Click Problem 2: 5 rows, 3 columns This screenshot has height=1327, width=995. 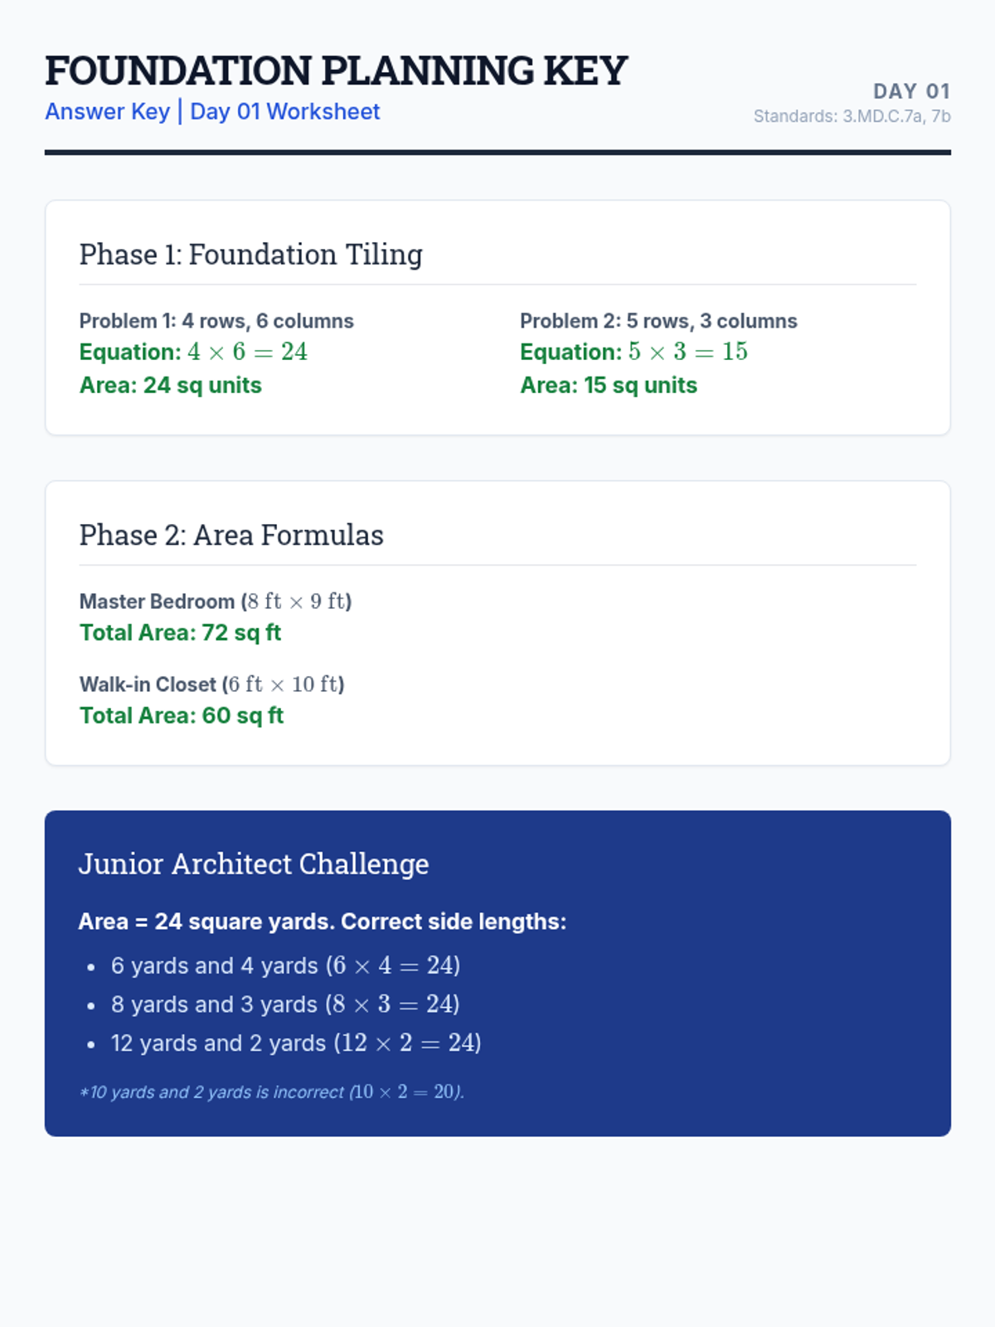pos(658,321)
